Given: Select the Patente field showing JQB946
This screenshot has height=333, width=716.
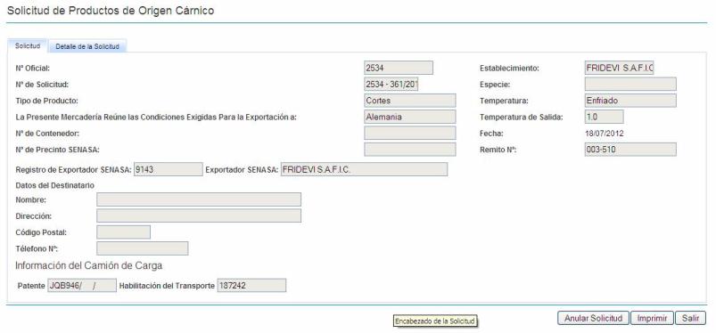Looking at the screenshot, I should click(x=82, y=286).
